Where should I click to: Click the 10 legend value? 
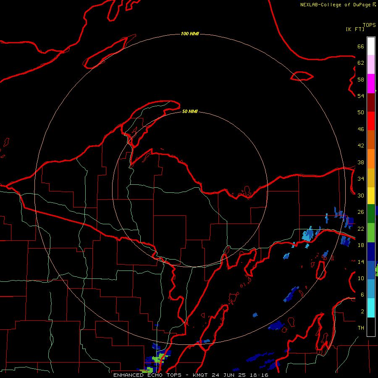pos(361,278)
